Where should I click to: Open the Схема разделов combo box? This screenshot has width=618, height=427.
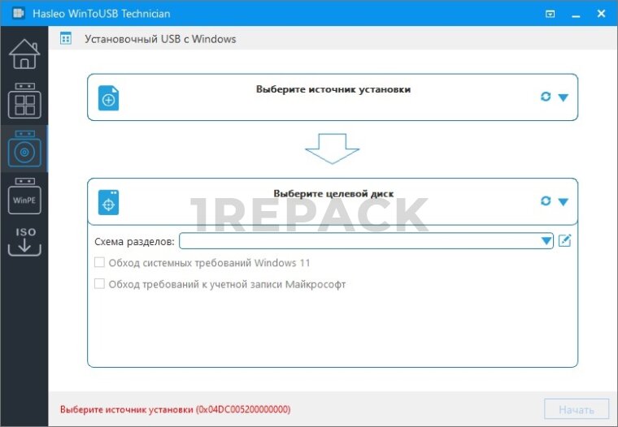[x=366, y=241]
